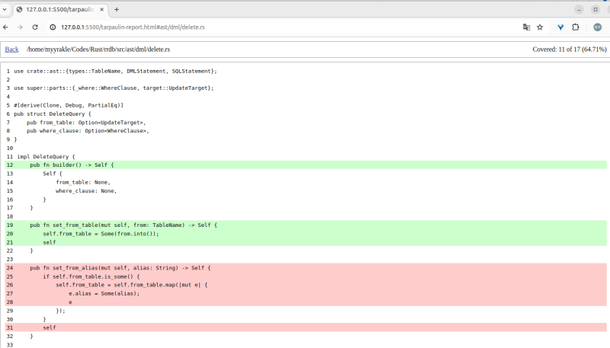Viewport: 610px width, 348px height.
Task: View site information icon in address bar
Action: pos(53,27)
